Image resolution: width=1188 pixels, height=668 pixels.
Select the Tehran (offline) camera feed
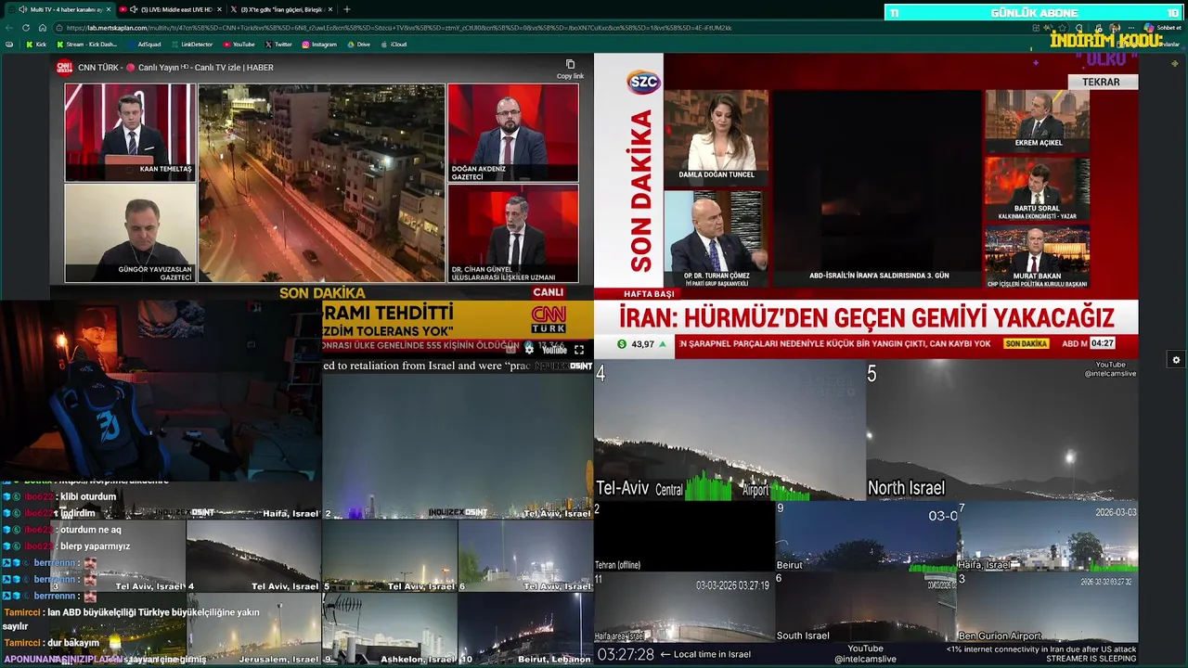[684, 536]
